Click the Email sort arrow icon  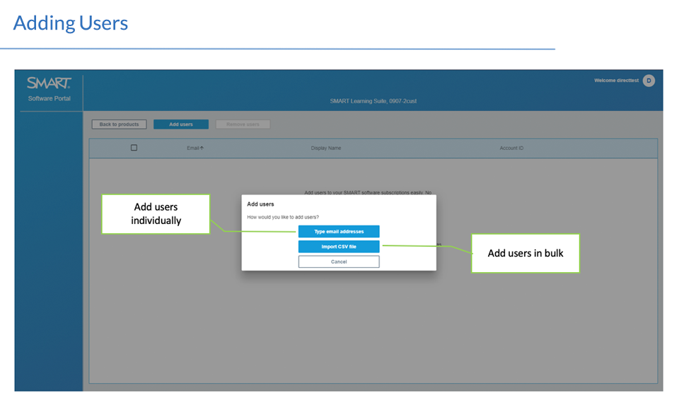tap(202, 148)
